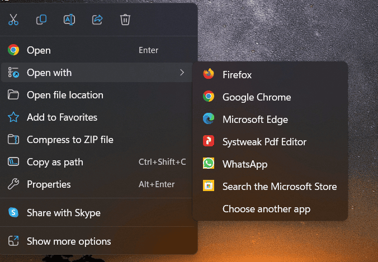Click Choose another app
This screenshot has width=378, height=262.
point(266,209)
